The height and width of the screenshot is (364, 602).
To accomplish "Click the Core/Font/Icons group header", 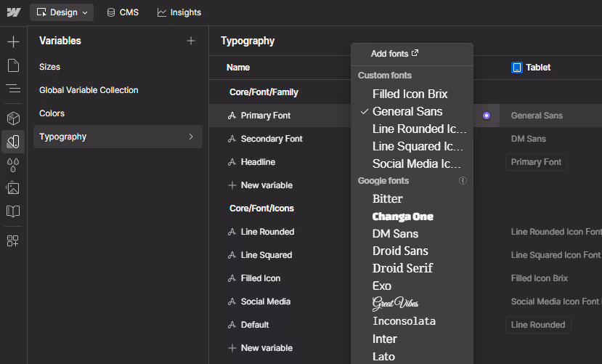I will point(261,208).
